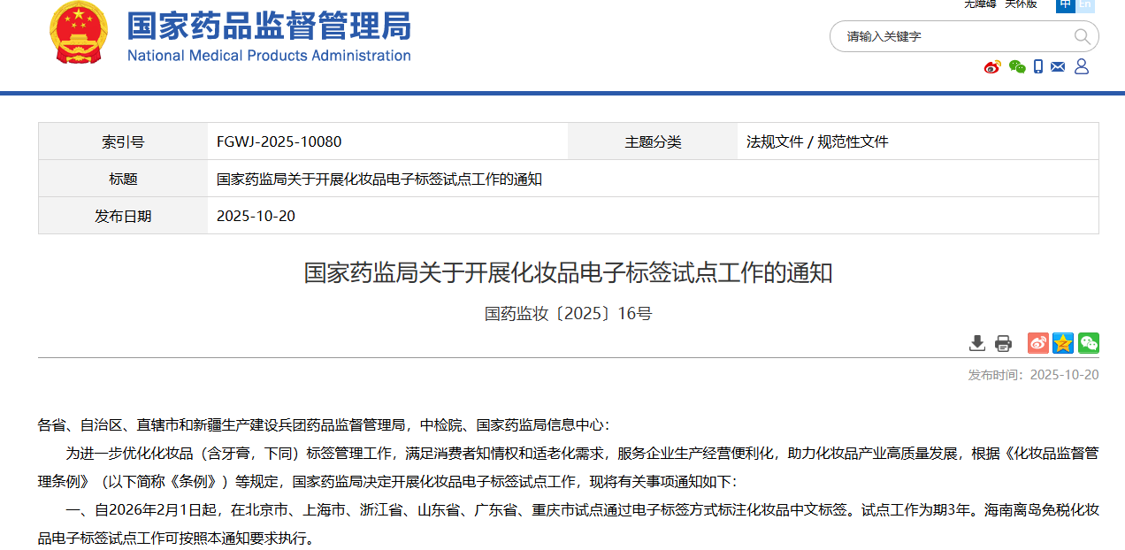The height and width of the screenshot is (550, 1125).
Task: Switch language to En
Action: click(1084, 4)
